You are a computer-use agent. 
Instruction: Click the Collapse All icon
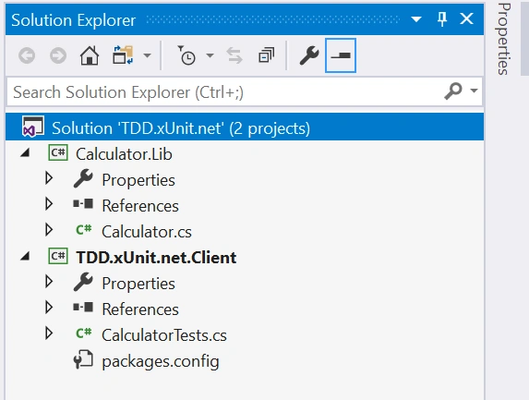click(267, 55)
